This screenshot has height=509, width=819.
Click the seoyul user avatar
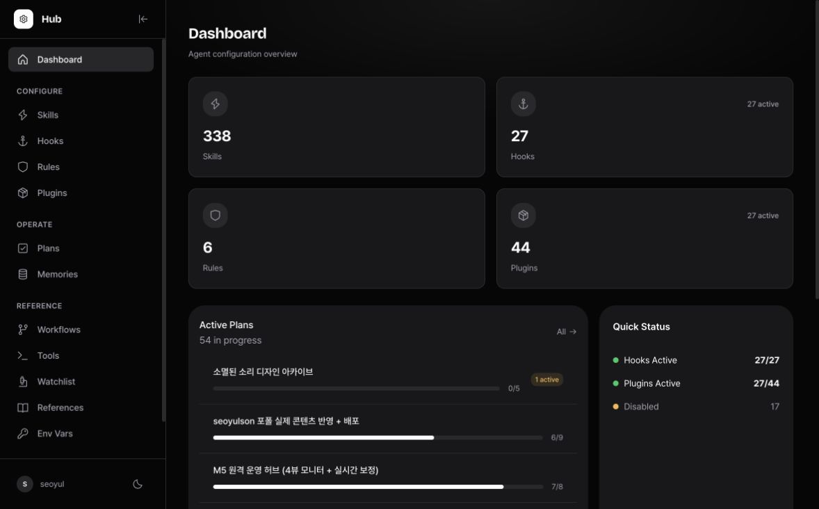24,484
